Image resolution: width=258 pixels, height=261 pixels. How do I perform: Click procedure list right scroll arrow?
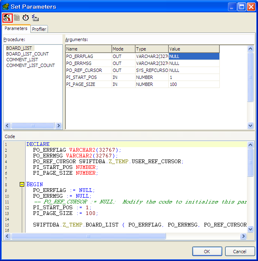pyautogui.click(x=58, y=125)
